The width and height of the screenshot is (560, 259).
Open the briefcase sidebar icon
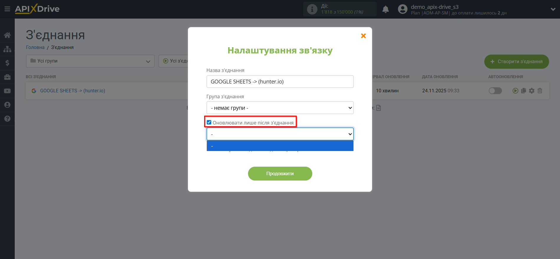point(7,77)
